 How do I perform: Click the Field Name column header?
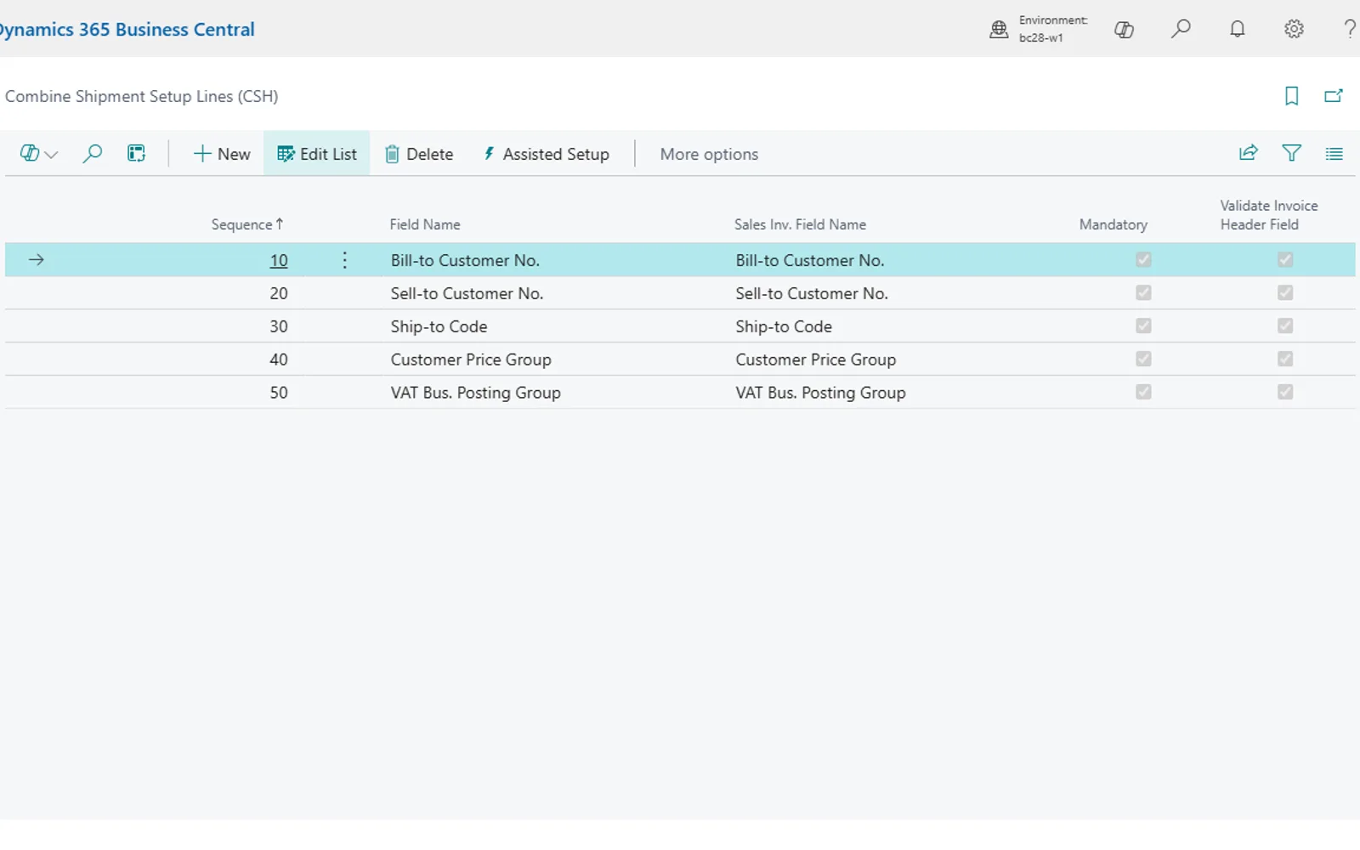pyautogui.click(x=425, y=224)
